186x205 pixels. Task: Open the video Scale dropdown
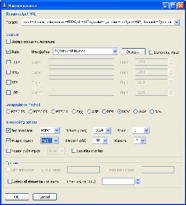click(147, 131)
